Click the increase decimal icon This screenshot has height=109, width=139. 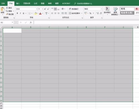[98, 13]
